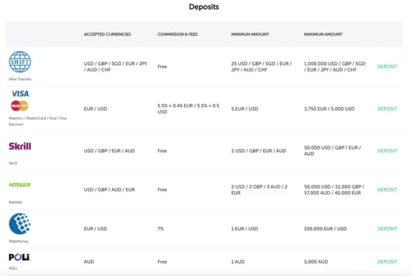The image size is (412, 276).
Task: Click the POLi logo
Action: (x=20, y=257)
